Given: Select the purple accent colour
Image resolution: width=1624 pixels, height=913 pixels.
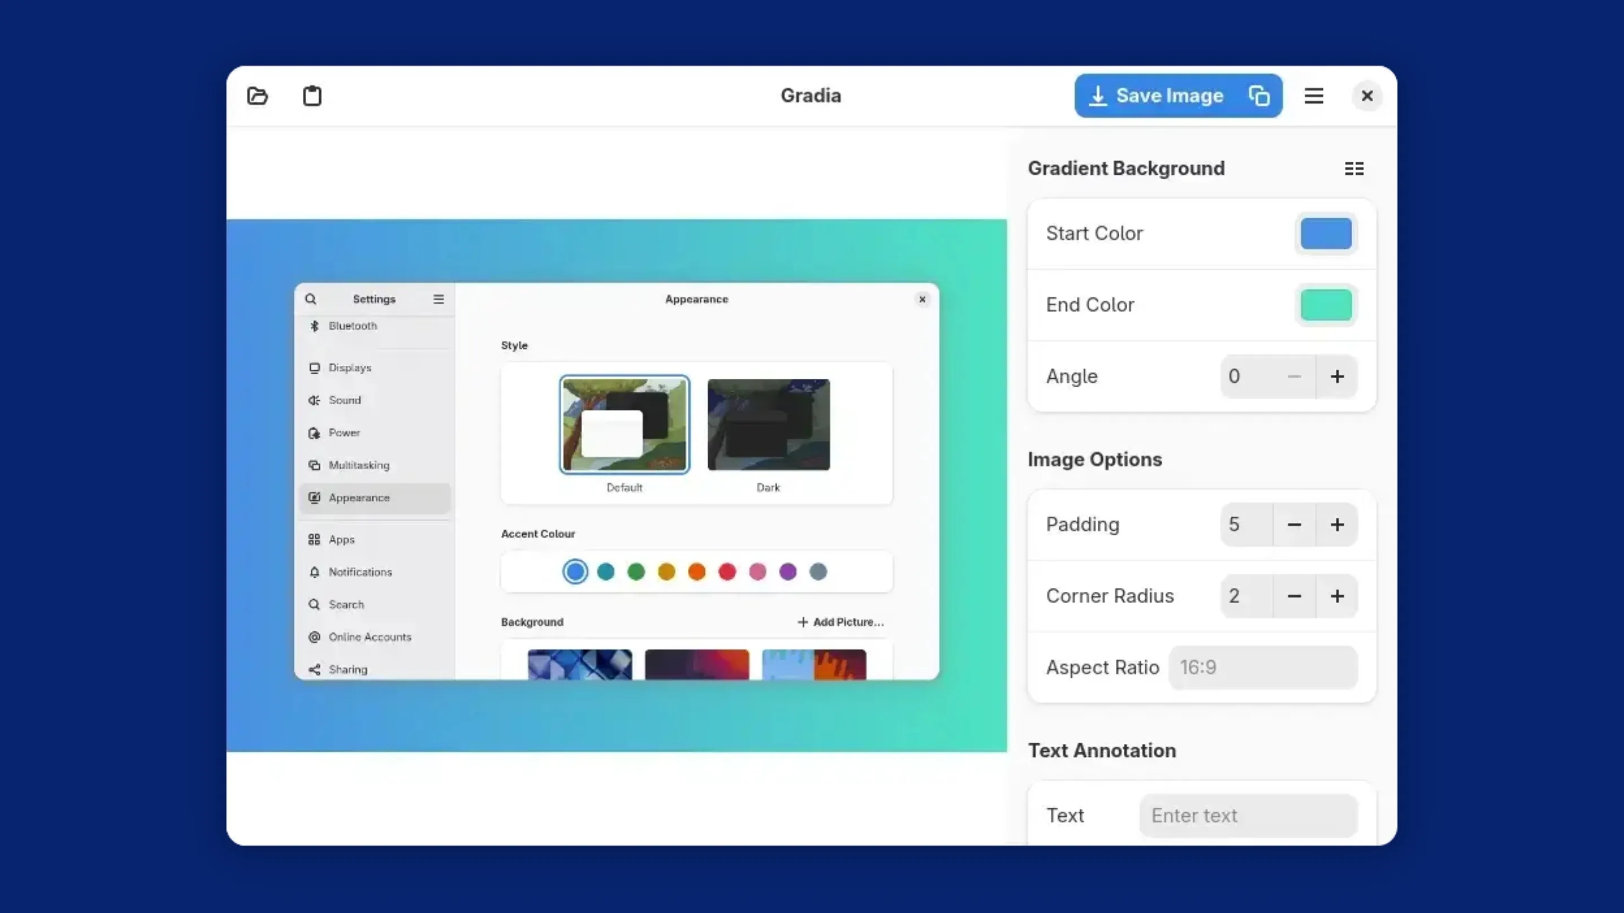Looking at the screenshot, I should pos(788,572).
